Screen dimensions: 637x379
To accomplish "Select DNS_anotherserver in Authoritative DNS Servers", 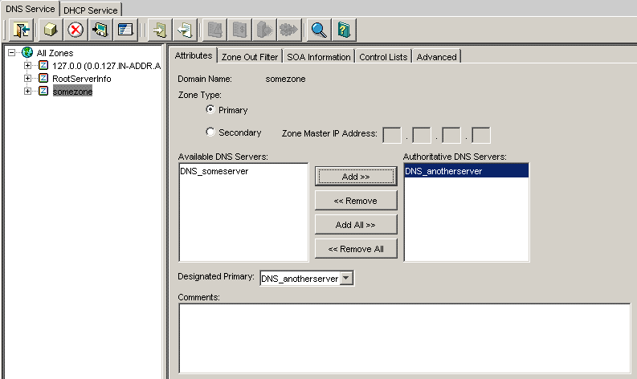I will click(x=467, y=171).
